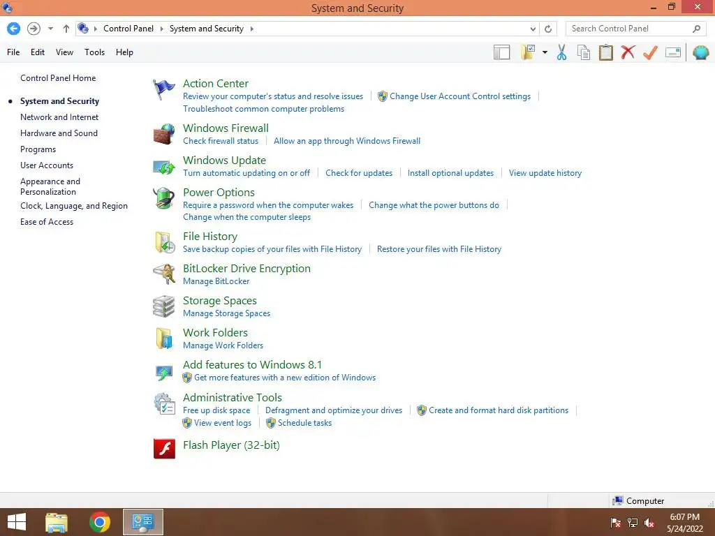Viewport: 715px width, 536px height.
Task: Click the red X Delete toolbar icon
Action: click(x=628, y=52)
